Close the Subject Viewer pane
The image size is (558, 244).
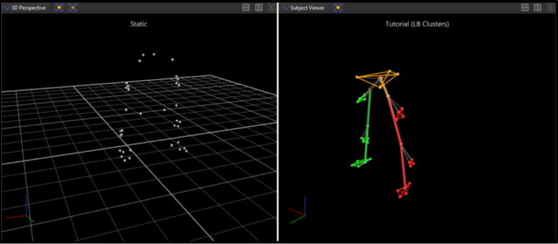pos(550,7)
